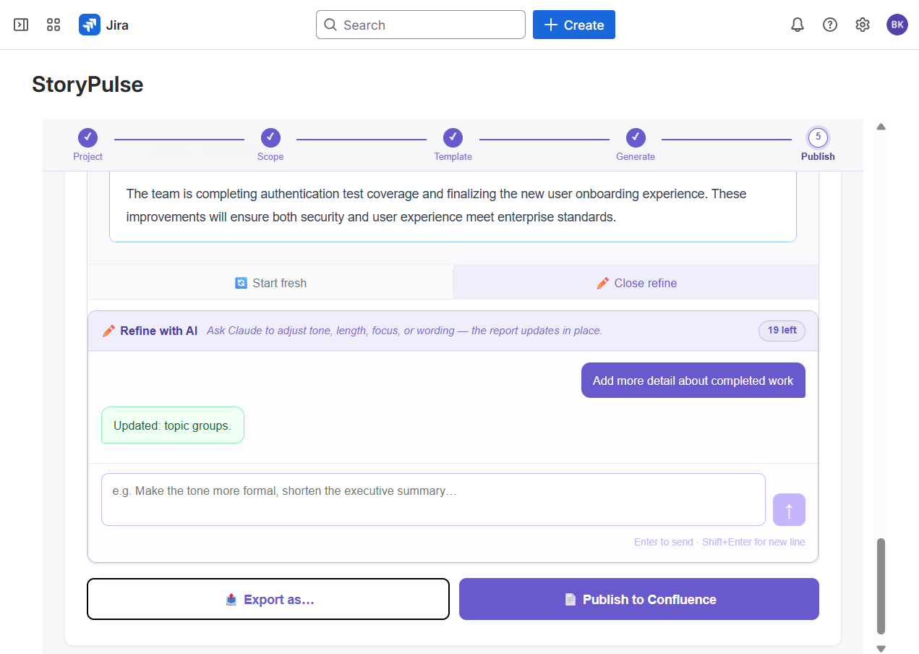Click the Refine with AI pencil icon
Screen dimensions: 919x654
[x=109, y=331]
